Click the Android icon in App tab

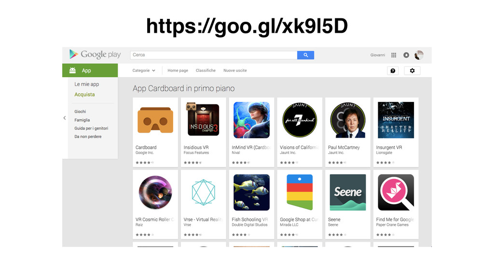pos(72,70)
